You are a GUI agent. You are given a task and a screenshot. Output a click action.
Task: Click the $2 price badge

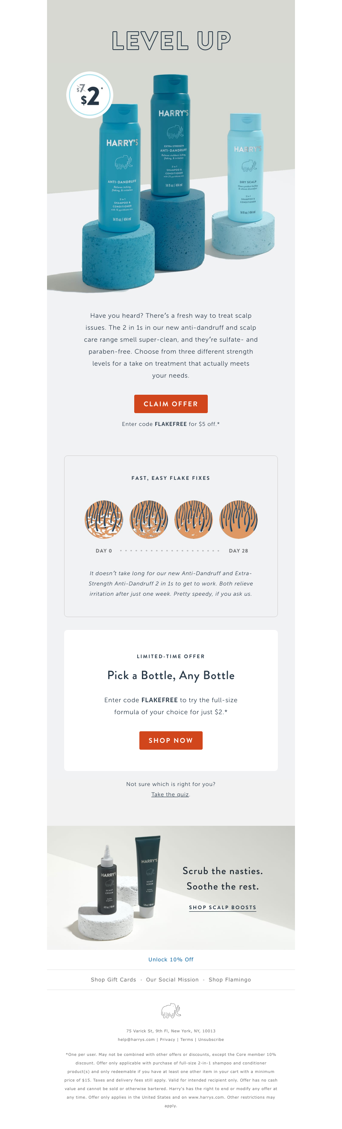tap(90, 95)
